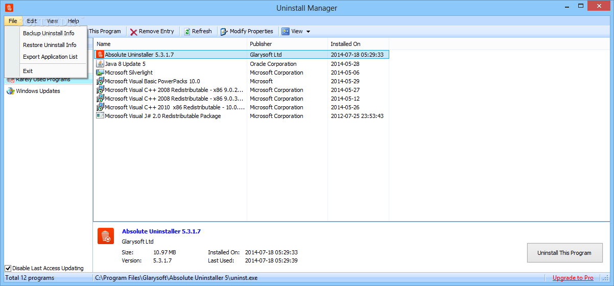The height and width of the screenshot is (286, 614).
Task: Select the Microsoft Silverlight entry
Action: [242, 73]
